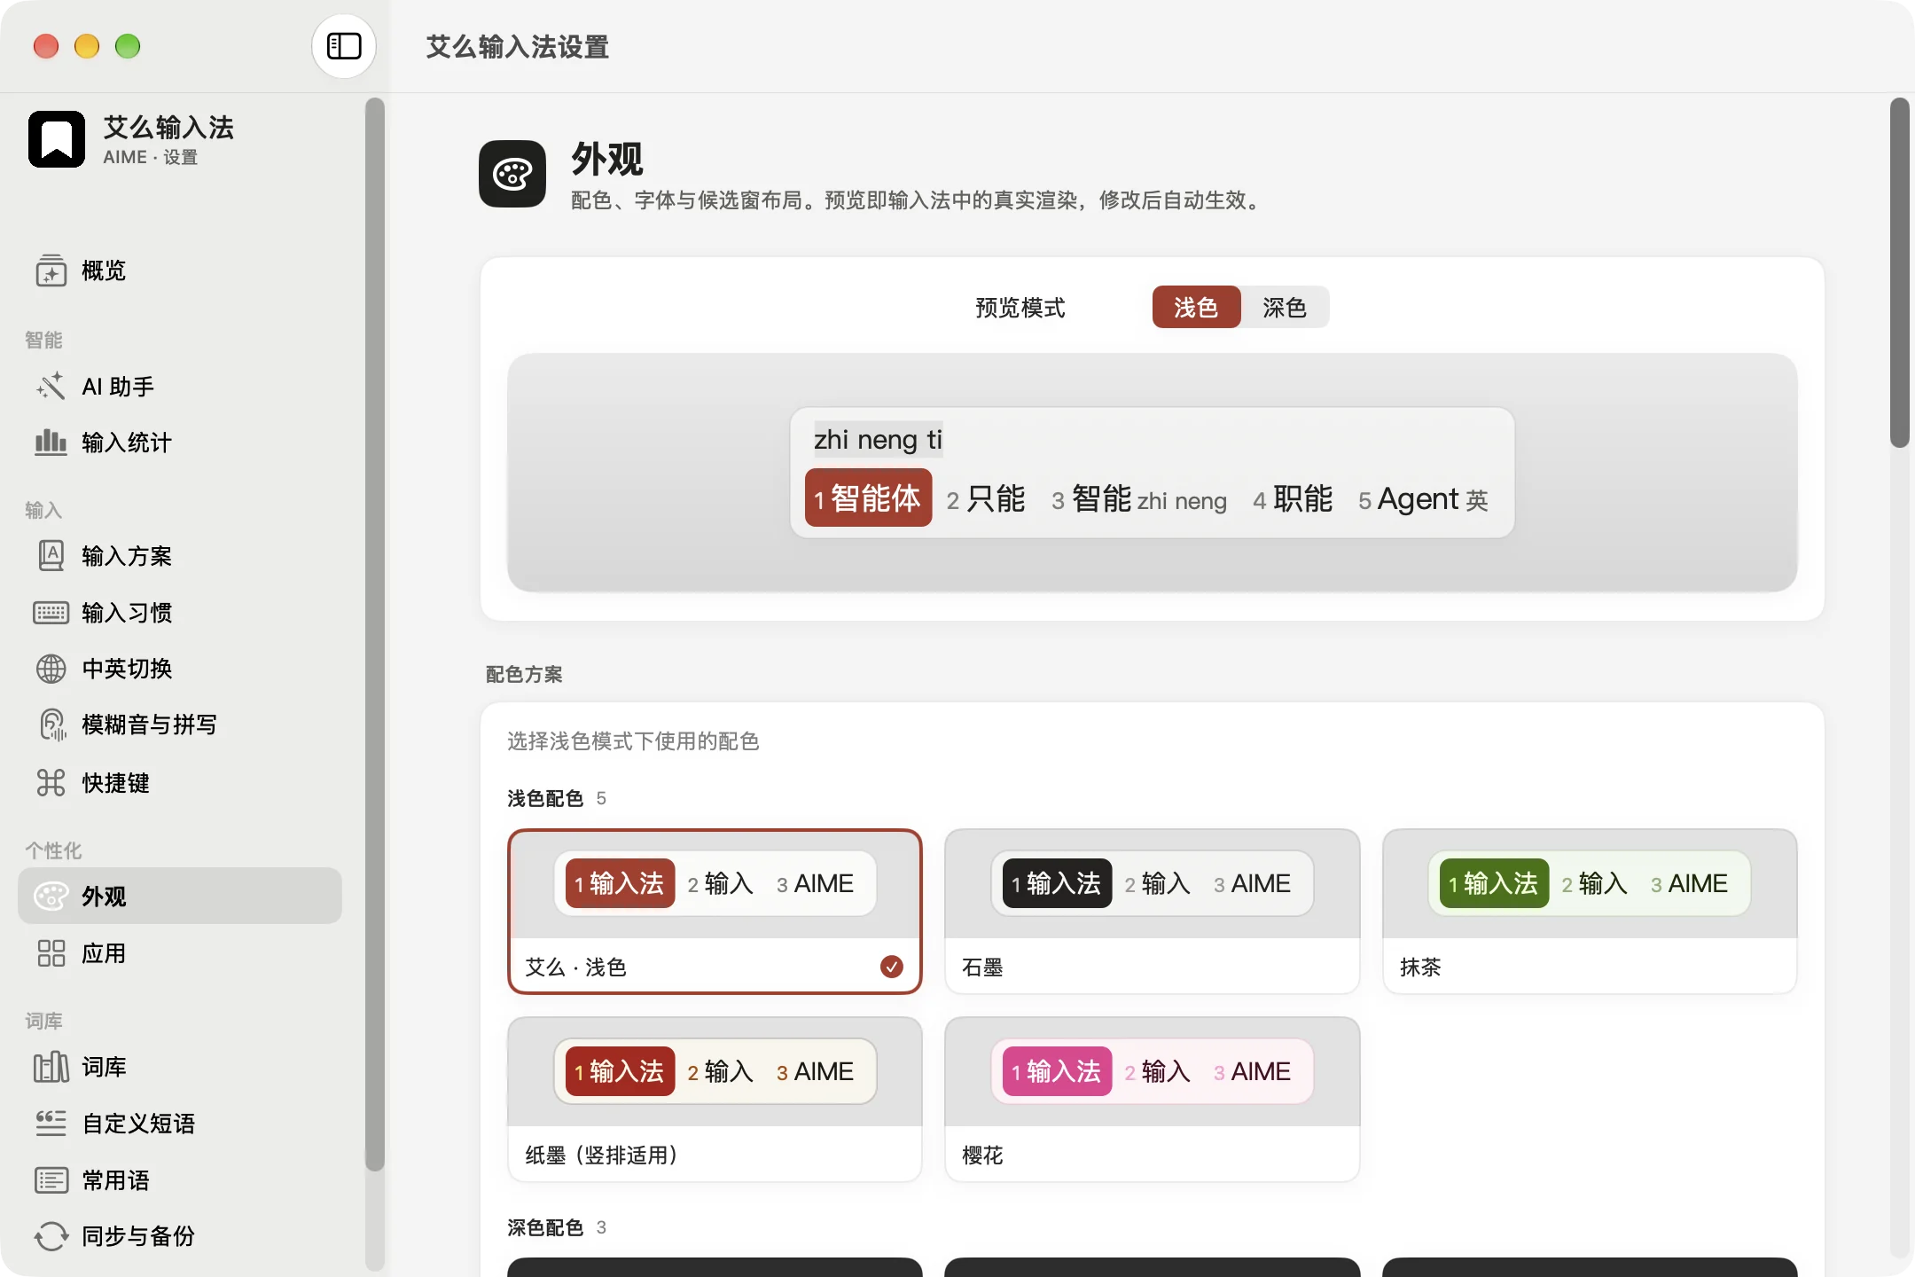Viewport: 1915px width, 1277px height.
Task: Open 同步与备份 sync arrows icon
Action: [51, 1236]
